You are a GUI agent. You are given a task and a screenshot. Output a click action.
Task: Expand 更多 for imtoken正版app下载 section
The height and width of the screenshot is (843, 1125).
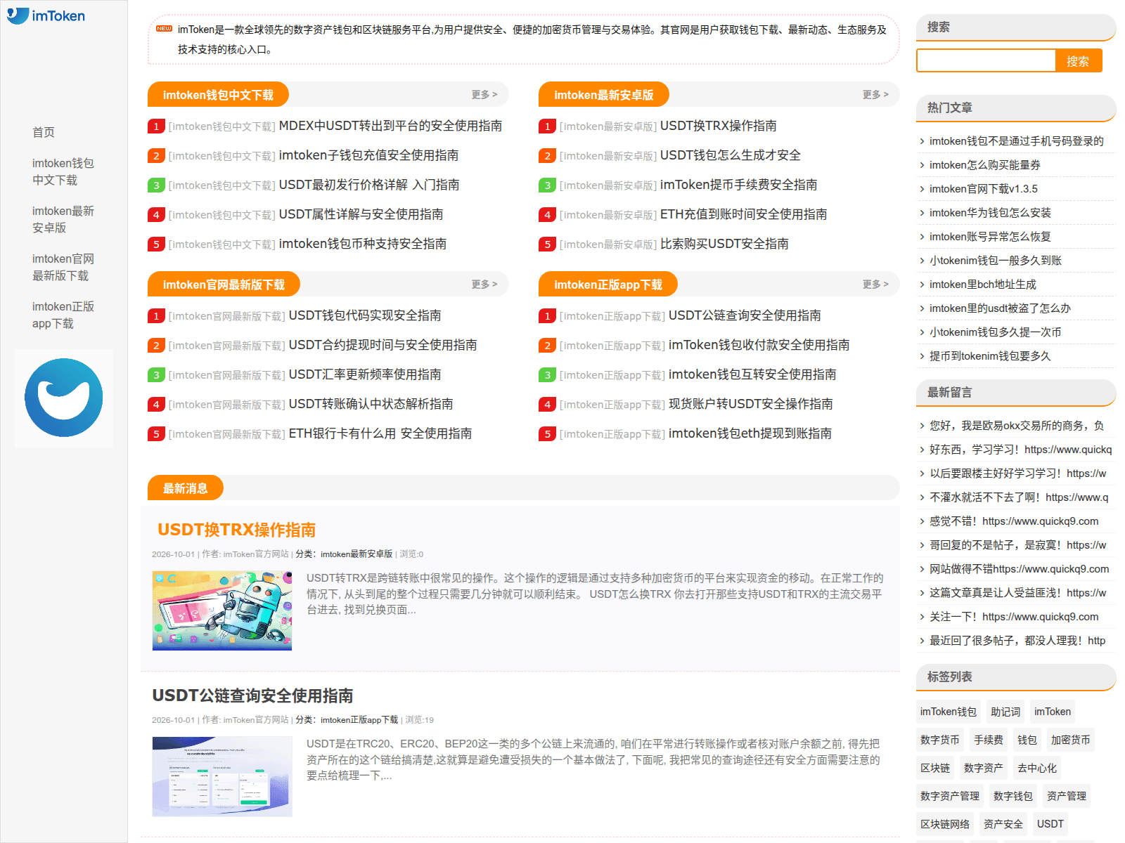pyautogui.click(x=875, y=284)
